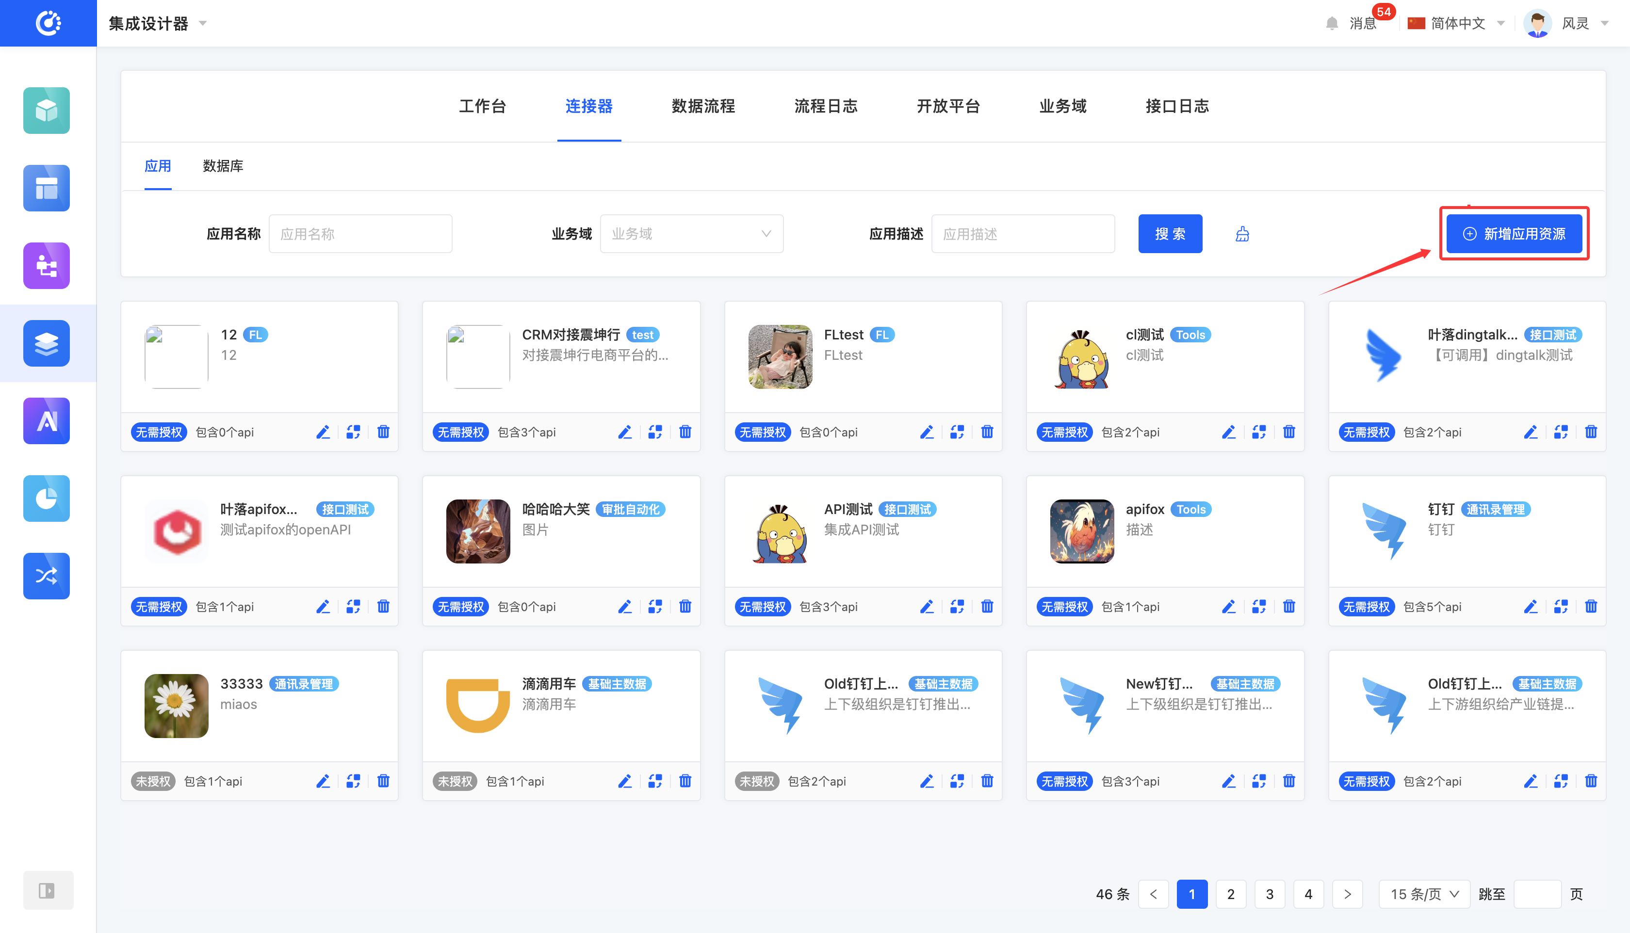Focus the 应用名称 input field
Image resolution: width=1630 pixels, height=933 pixels.
click(360, 234)
